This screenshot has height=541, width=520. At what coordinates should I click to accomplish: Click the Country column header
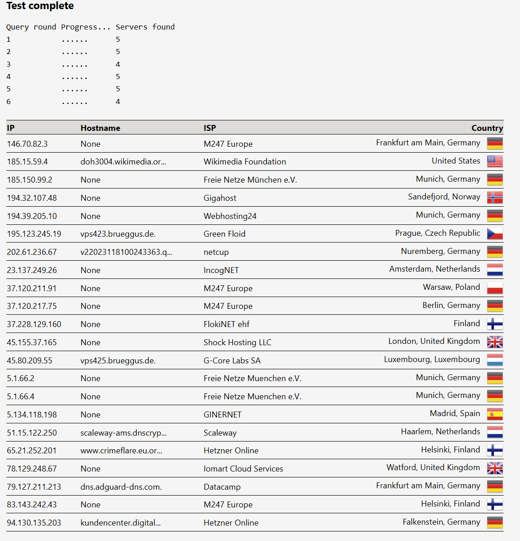tap(487, 128)
